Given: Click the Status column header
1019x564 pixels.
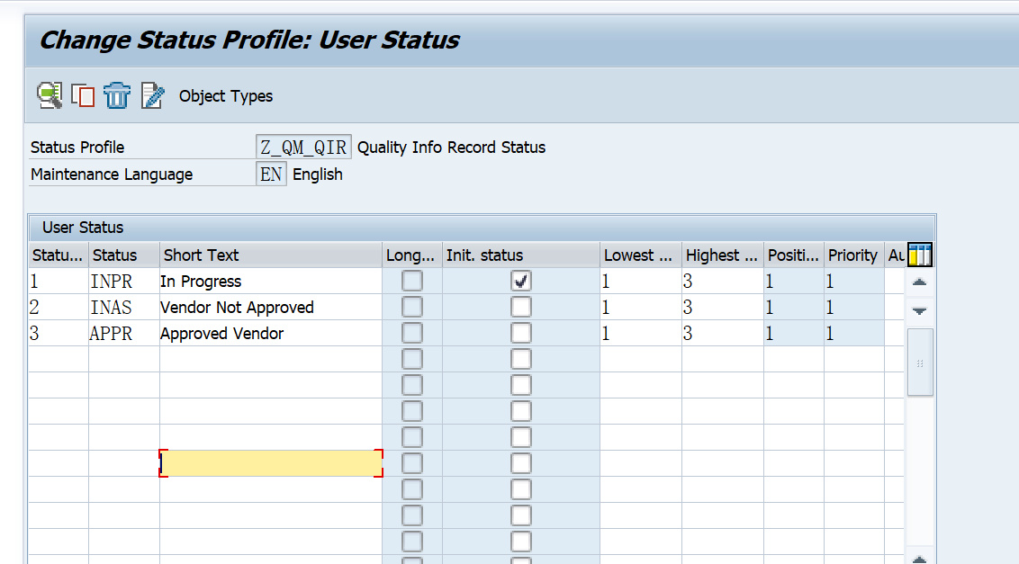Looking at the screenshot, I should click(123, 255).
